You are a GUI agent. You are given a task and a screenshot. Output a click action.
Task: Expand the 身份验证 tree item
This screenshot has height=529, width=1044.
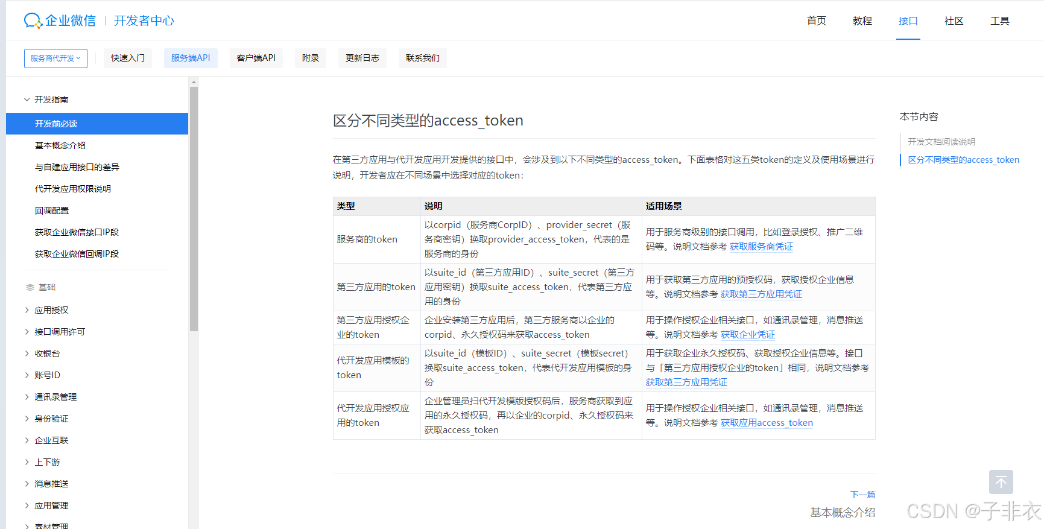point(27,419)
